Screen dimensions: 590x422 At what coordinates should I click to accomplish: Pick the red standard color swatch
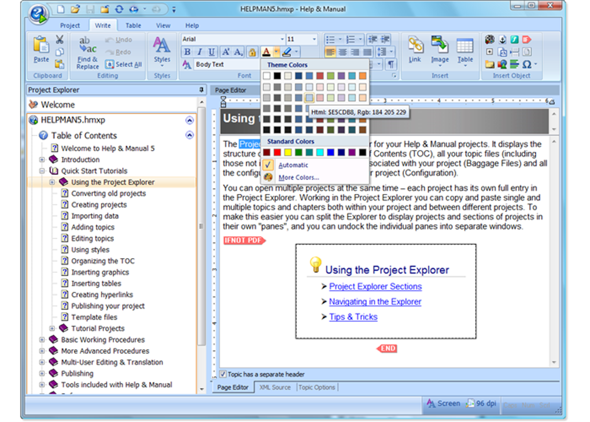tap(277, 152)
